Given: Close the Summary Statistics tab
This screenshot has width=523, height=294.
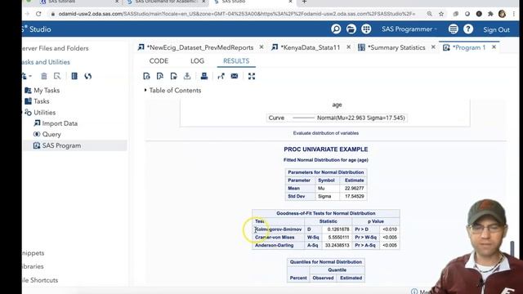Looking at the screenshot, I should [x=433, y=47].
